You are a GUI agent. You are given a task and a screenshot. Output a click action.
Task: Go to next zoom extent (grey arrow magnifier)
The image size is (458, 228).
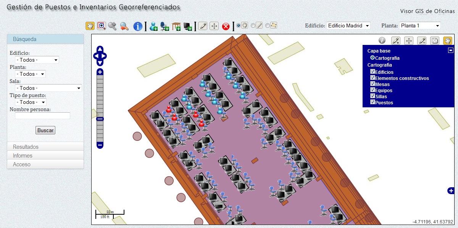(112, 26)
